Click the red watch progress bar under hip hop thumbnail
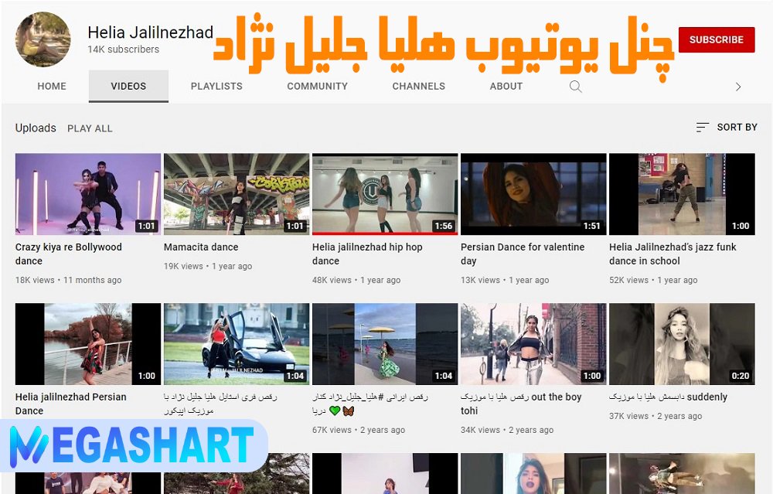 point(385,233)
